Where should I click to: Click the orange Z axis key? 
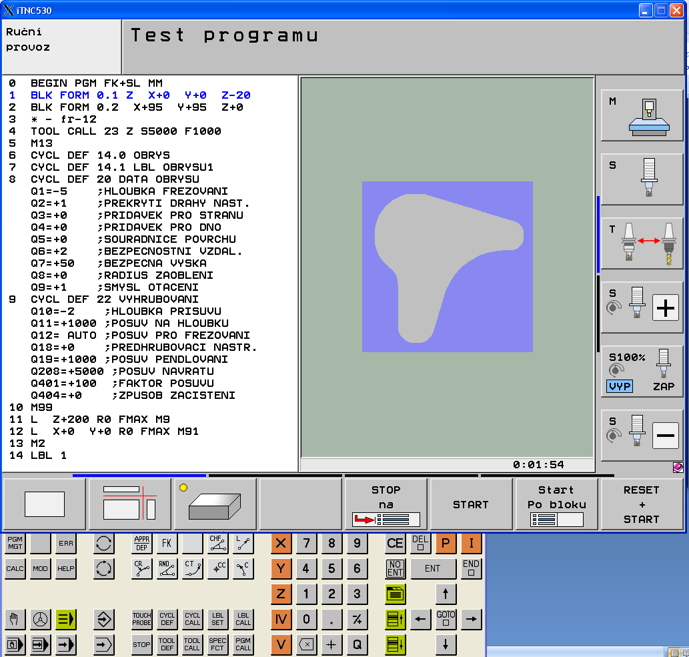(x=281, y=594)
